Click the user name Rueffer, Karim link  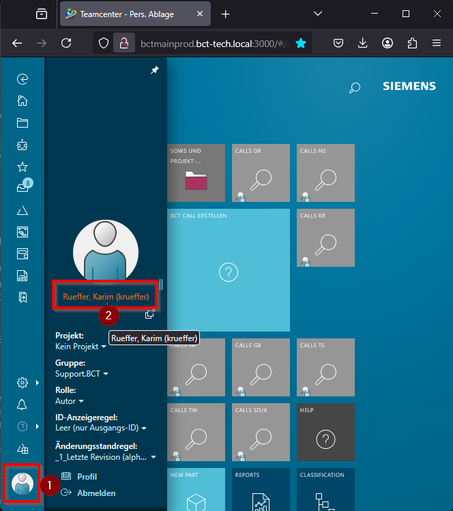(x=106, y=297)
